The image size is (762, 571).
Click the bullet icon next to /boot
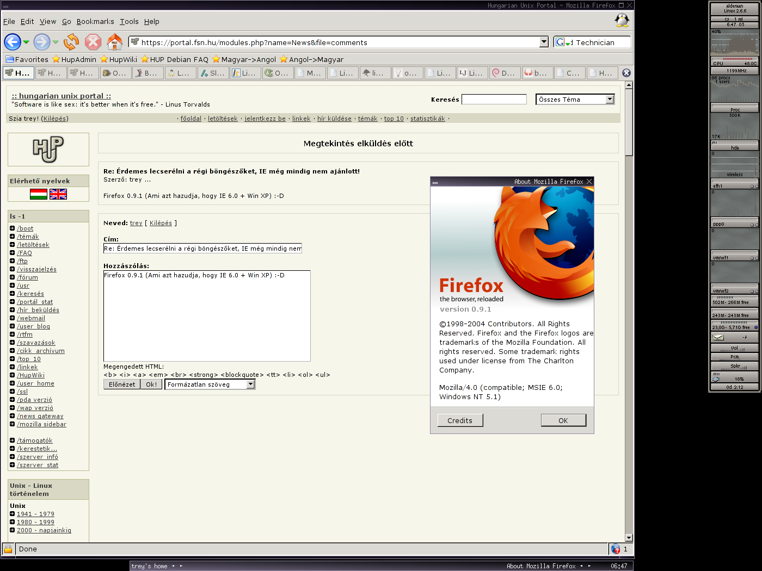(12, 228)
